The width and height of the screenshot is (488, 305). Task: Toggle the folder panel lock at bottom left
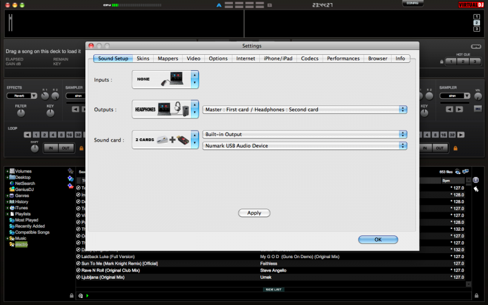coord(71,295)
